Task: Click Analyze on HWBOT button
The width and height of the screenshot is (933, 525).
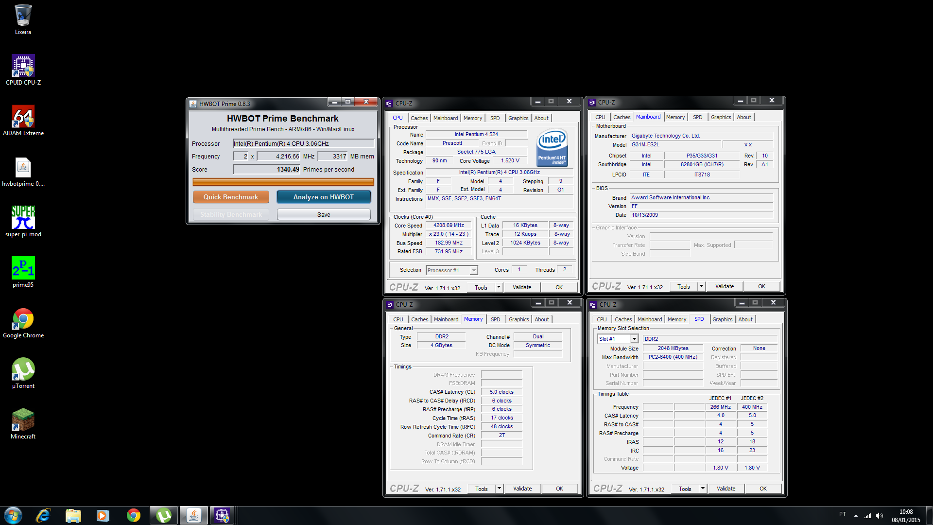Action: coord(324,197)
